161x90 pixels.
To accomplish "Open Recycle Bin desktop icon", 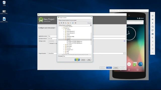I will click(4, 3).
